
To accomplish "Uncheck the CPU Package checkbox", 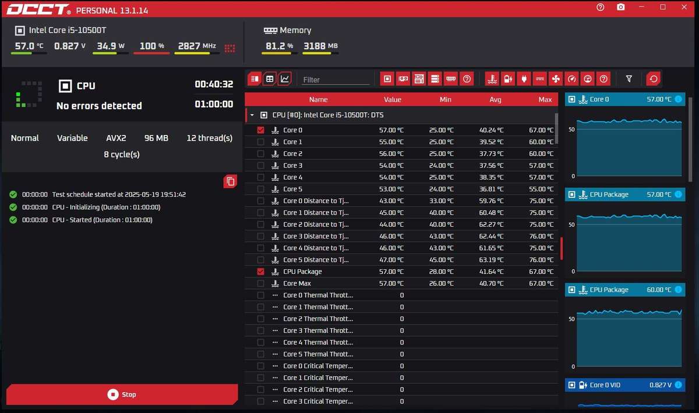I will 260,272.
